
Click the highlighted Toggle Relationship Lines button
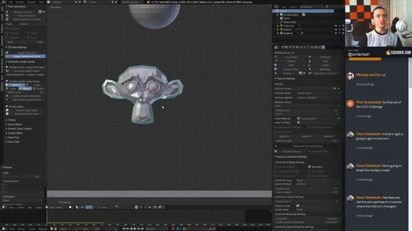pyautogui.click(x=26, y=56)
